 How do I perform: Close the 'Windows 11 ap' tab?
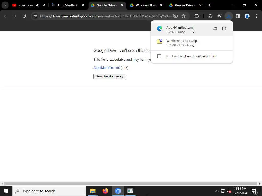(x=161, y=5)
